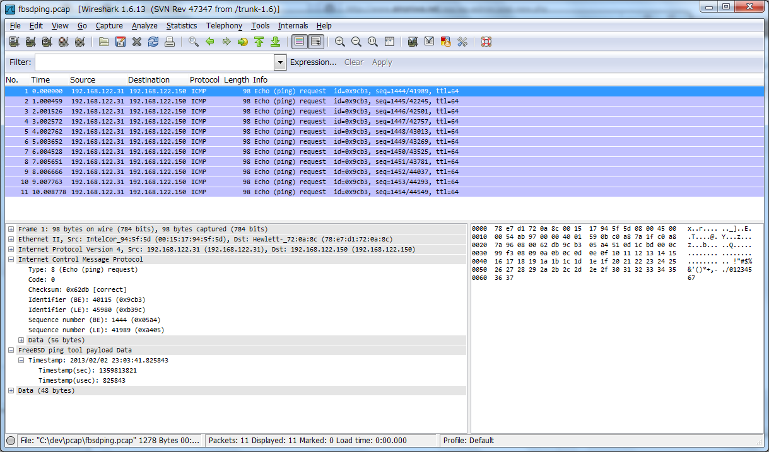Open Wireshark preferences via the wrench icon

click(462, 42)
